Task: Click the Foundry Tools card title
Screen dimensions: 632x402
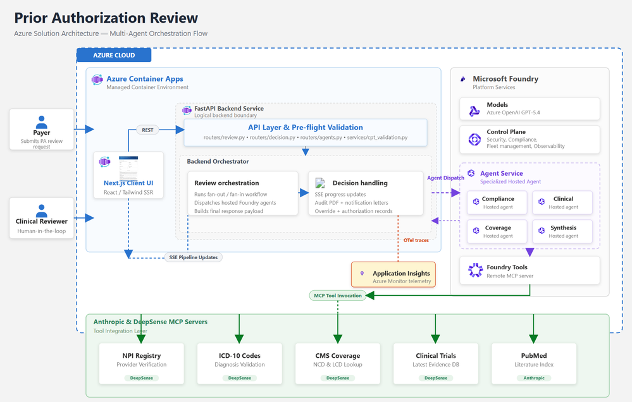Action: (x=507, y=267)
